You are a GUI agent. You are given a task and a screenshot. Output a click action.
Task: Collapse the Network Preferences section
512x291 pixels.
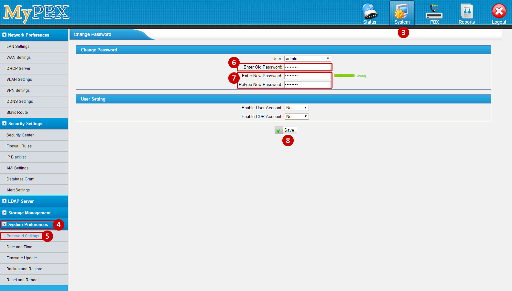pyautogui.click(x=5, y=35)
